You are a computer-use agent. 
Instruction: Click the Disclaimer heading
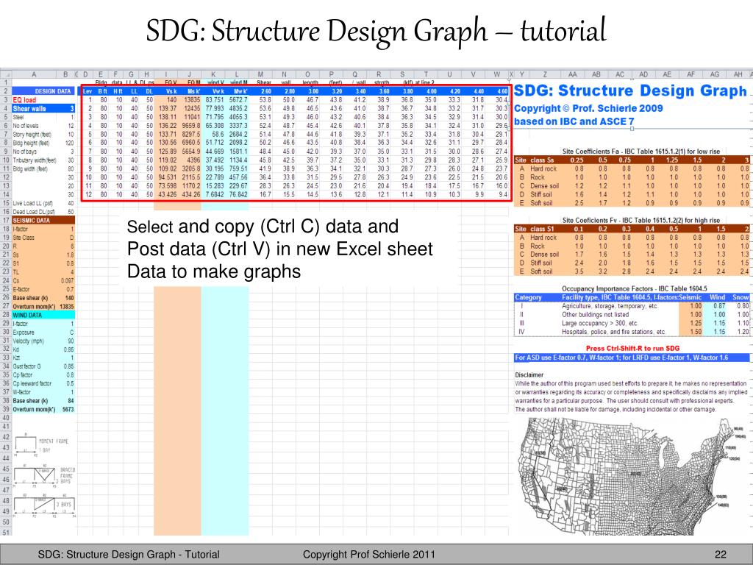[x=529, y=374]
